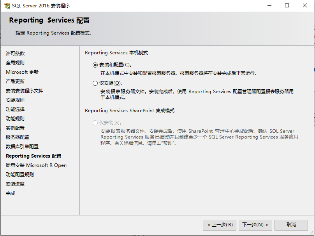Image resolution: width=315 pixels, height=236 pixels.
Task: Choose the 仅安装 option under 本机模式
Action: coord(95,83)
